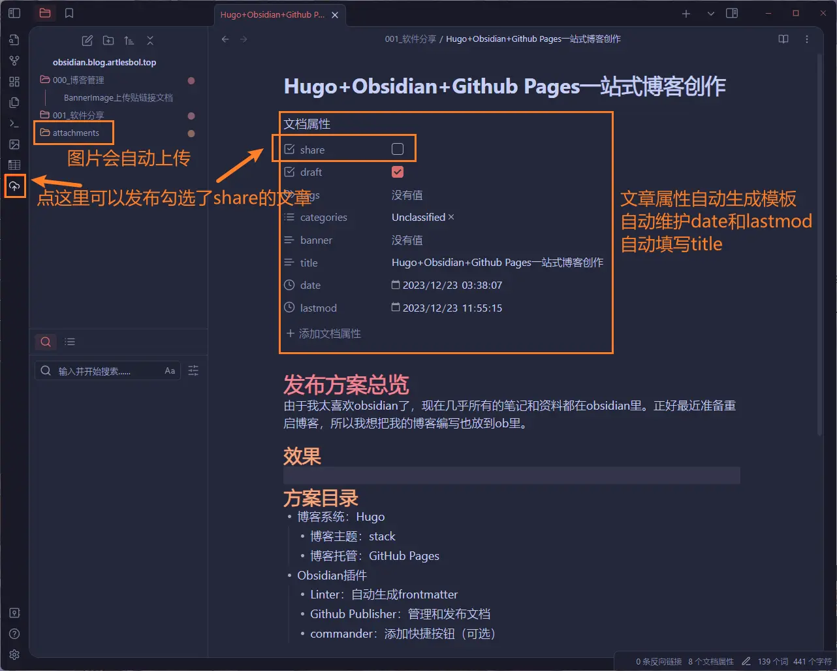Screen dimensions: 837x671
Task: Click the Github Publisher list item
Action: pyautogui.click(x=400, y=614)
